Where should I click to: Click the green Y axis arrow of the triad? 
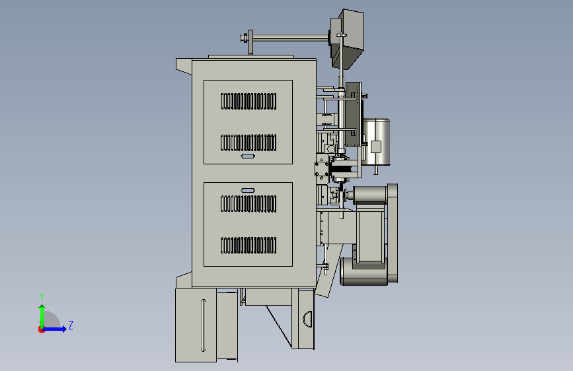(42, 316)
